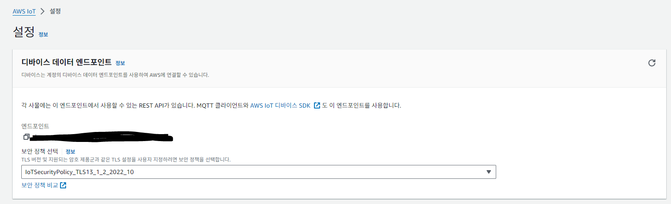Copy the endpoint address via copy icon
Viewport: 671px width, 204px height.
[27, 137]
